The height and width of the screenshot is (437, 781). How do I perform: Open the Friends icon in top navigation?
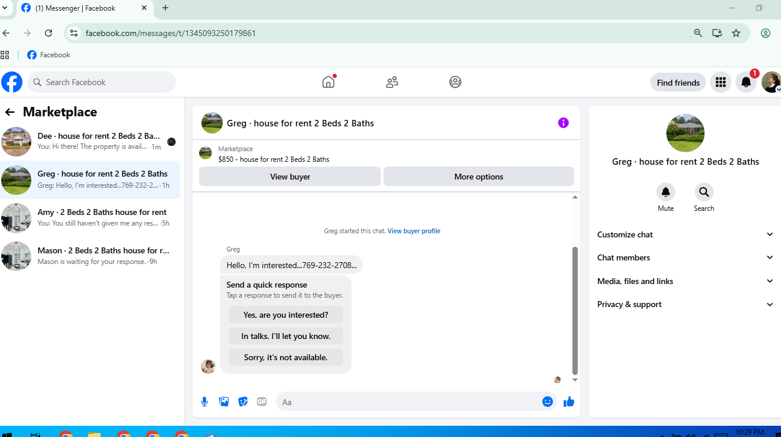pos(392,82)
